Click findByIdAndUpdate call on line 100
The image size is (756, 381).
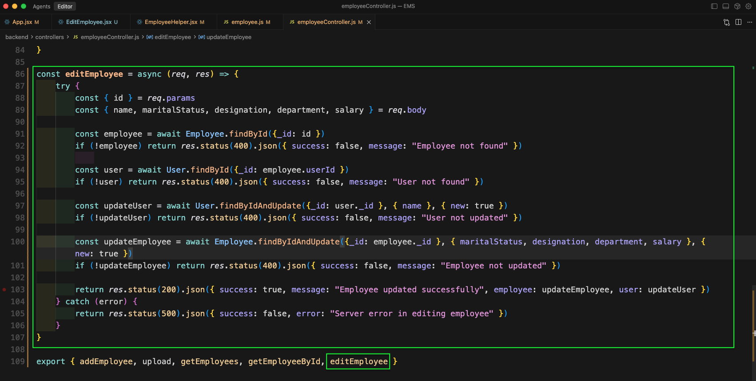(299, 242)
